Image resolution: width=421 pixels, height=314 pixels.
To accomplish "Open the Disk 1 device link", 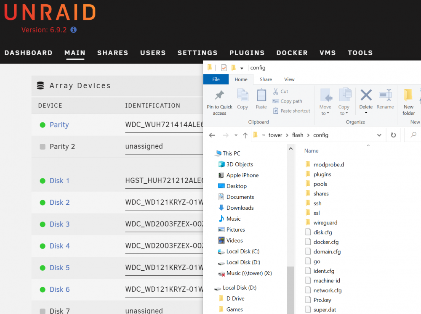I will (x=60, y=181).
